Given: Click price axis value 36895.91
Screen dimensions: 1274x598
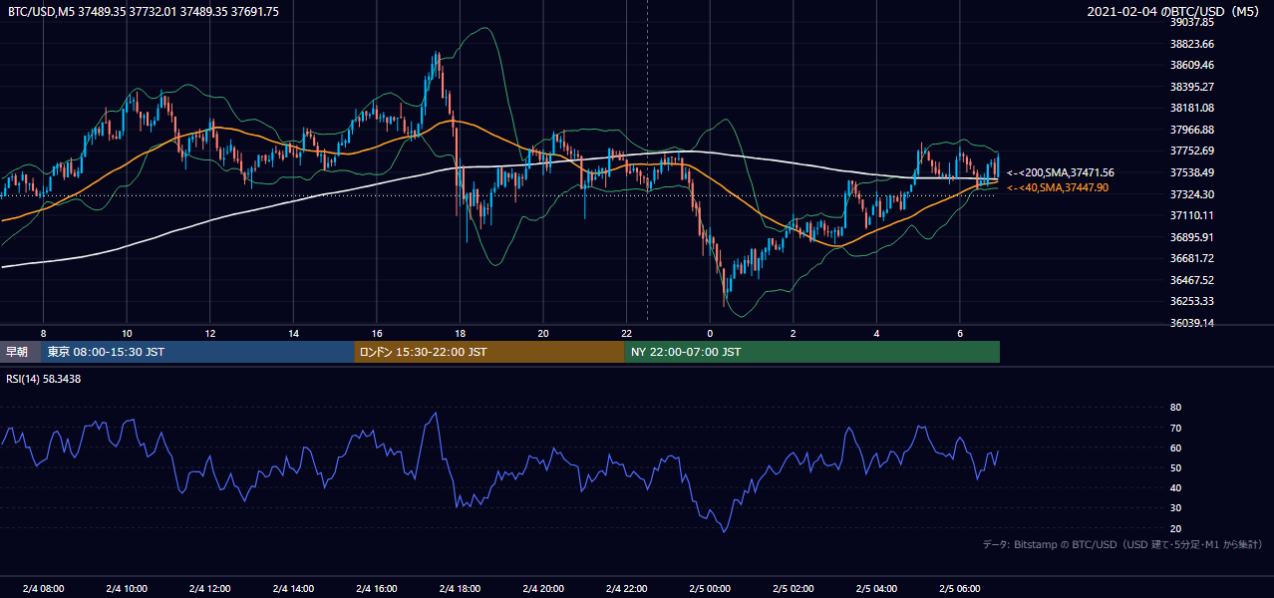Looking at the screenshot, I should [x=1191, y=237].
